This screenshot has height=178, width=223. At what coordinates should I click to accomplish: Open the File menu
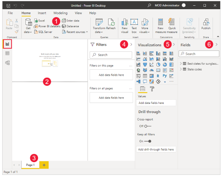(10, 13)
